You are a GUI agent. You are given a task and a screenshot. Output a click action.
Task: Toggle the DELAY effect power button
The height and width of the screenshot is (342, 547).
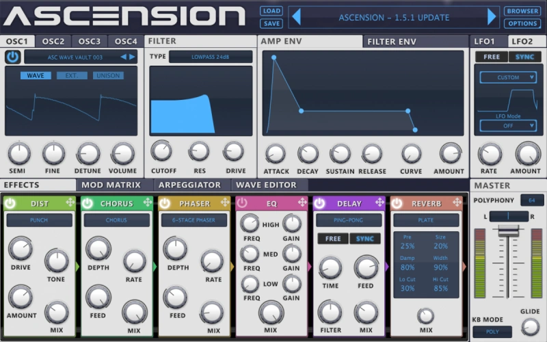click(319, 202)
